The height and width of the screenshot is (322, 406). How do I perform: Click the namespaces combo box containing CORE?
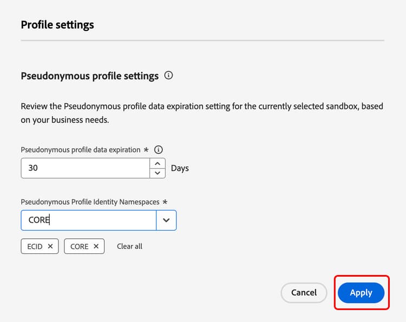89,220
